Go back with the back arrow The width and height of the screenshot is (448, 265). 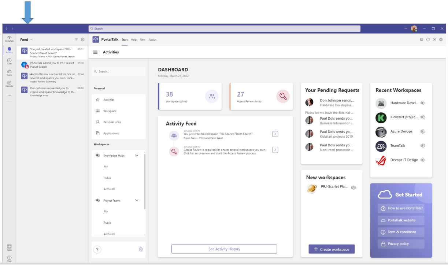click(x=6, y=29)
